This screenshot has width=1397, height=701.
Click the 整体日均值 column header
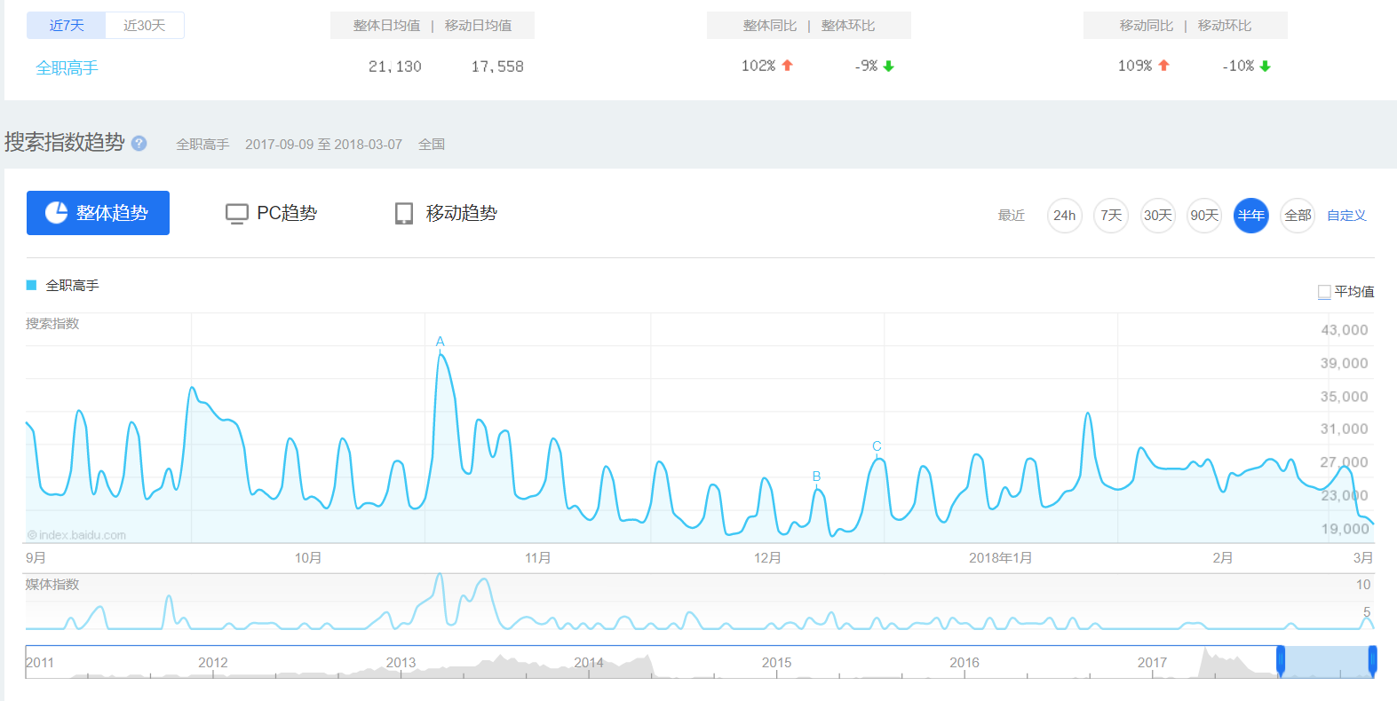point(386,26)
